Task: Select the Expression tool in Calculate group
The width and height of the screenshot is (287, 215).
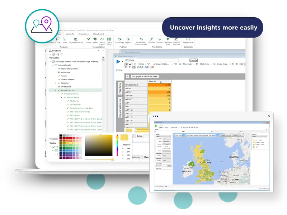Action: pyautogui.click(x=188, y=40)
